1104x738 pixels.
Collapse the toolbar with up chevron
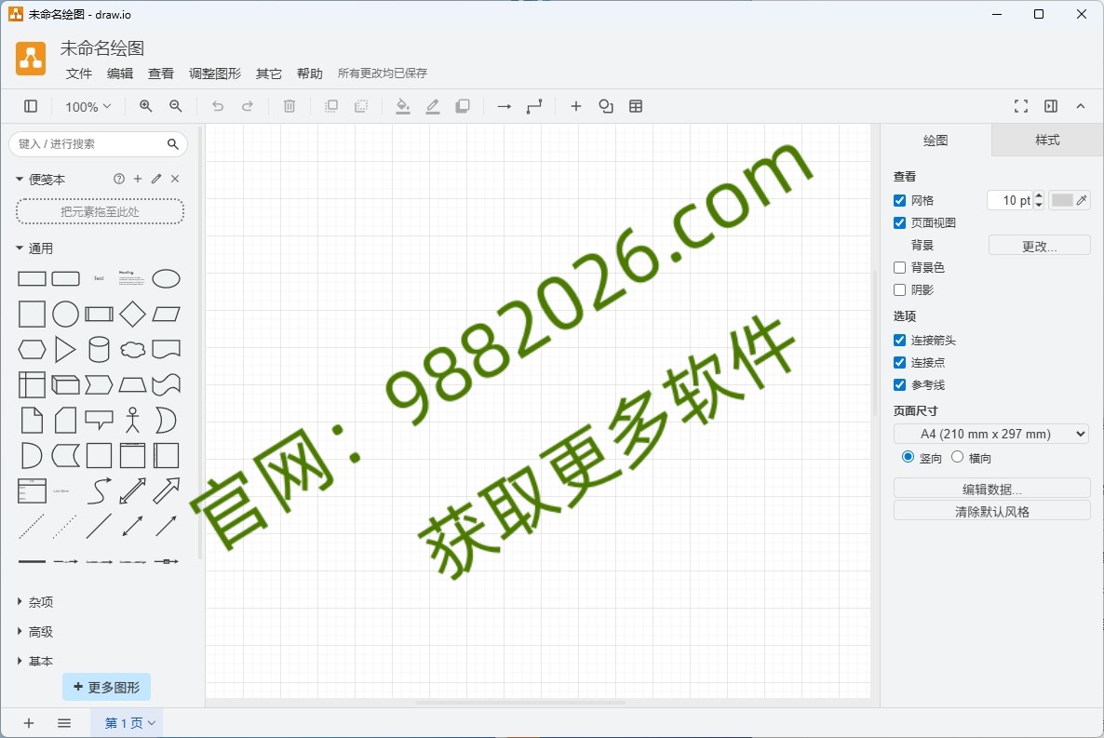(x=1081, y=106)
